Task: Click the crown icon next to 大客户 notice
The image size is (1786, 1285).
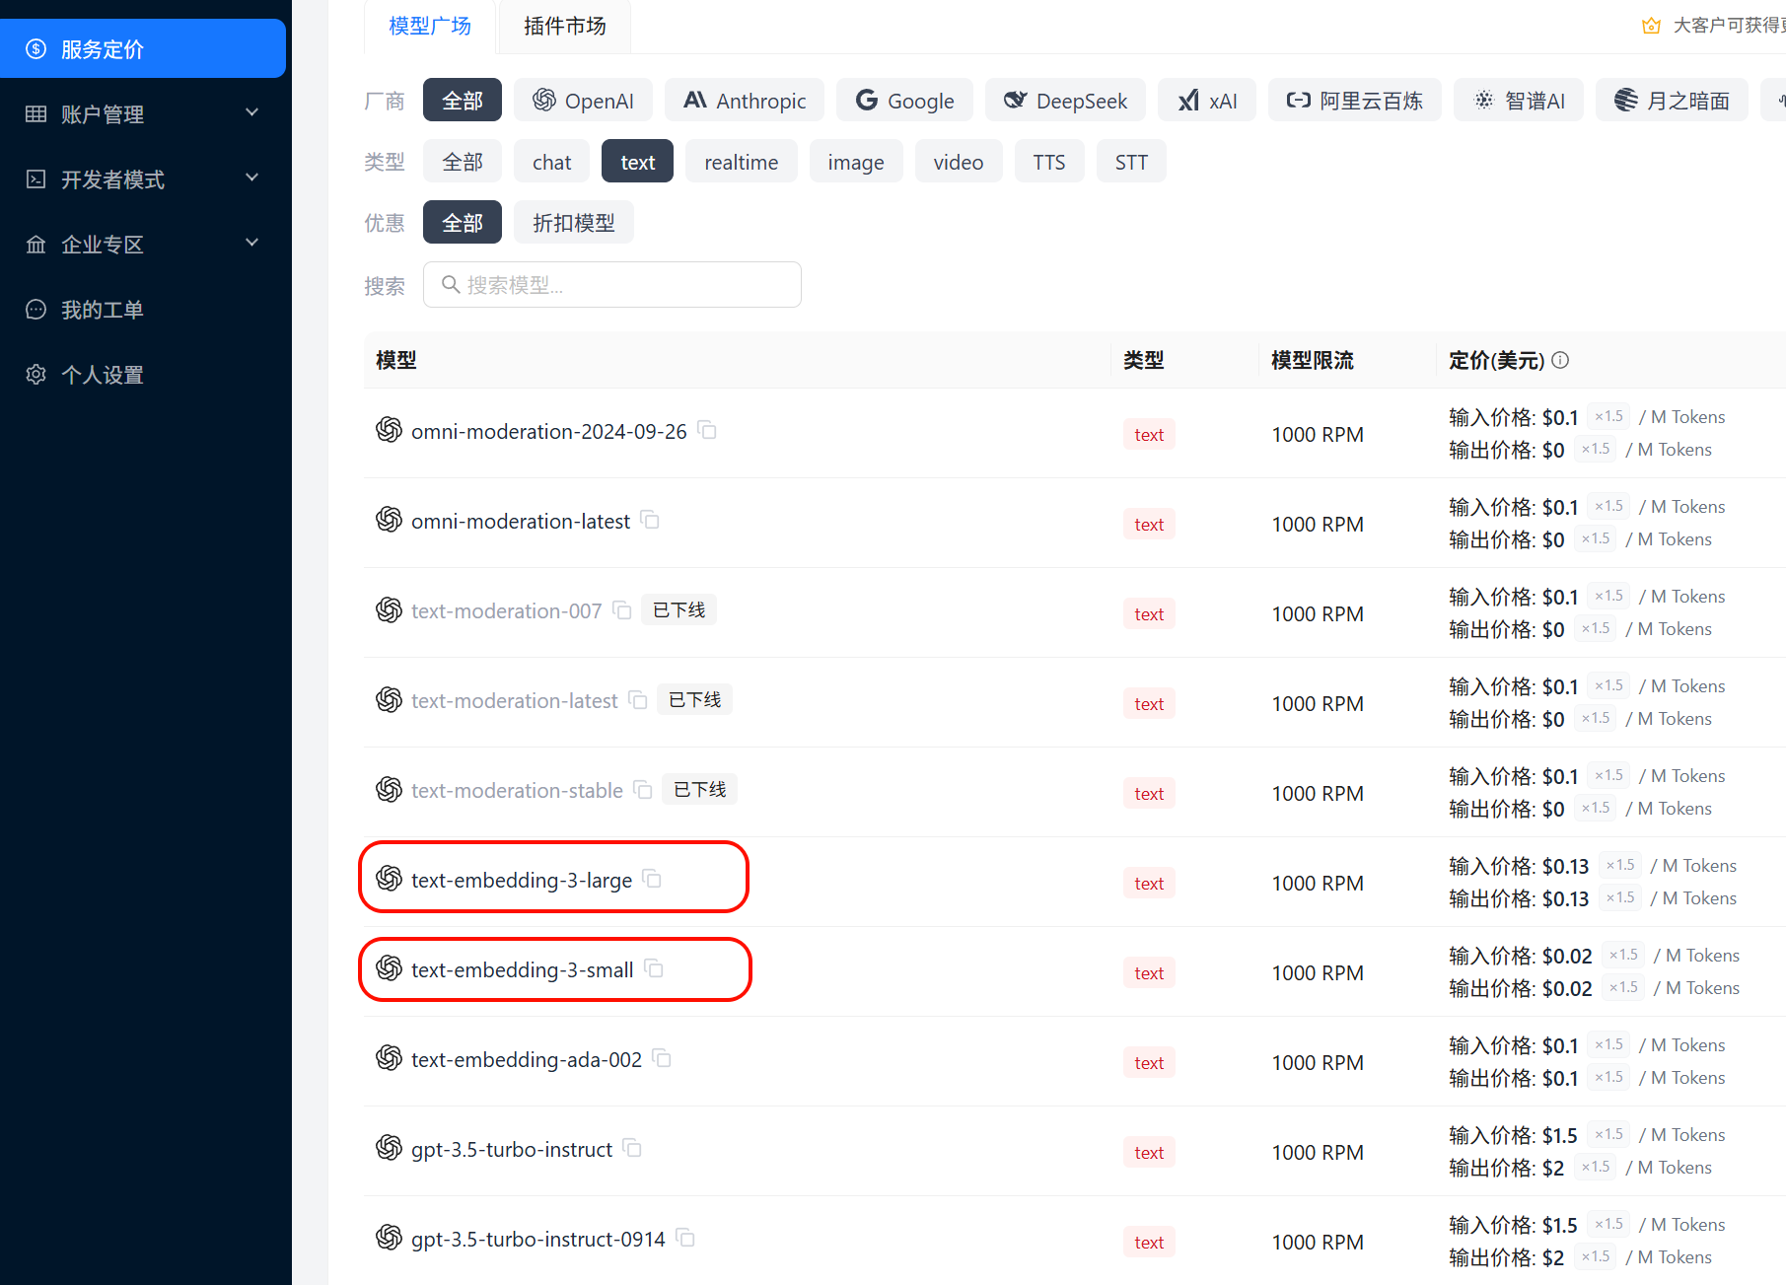Action: pos(1651,26)
